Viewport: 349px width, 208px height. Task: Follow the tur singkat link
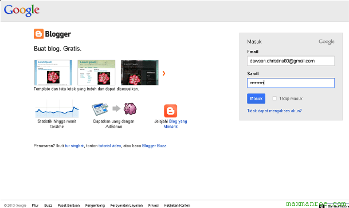tap(74, 146)
